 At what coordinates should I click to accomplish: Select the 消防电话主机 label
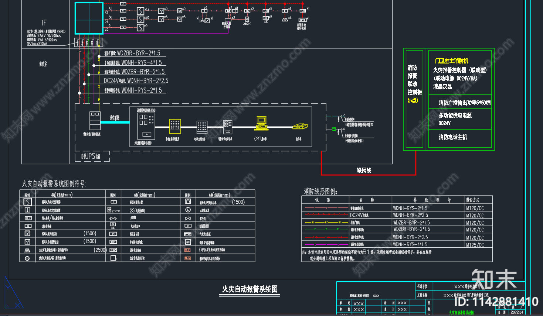coord(453,137)
